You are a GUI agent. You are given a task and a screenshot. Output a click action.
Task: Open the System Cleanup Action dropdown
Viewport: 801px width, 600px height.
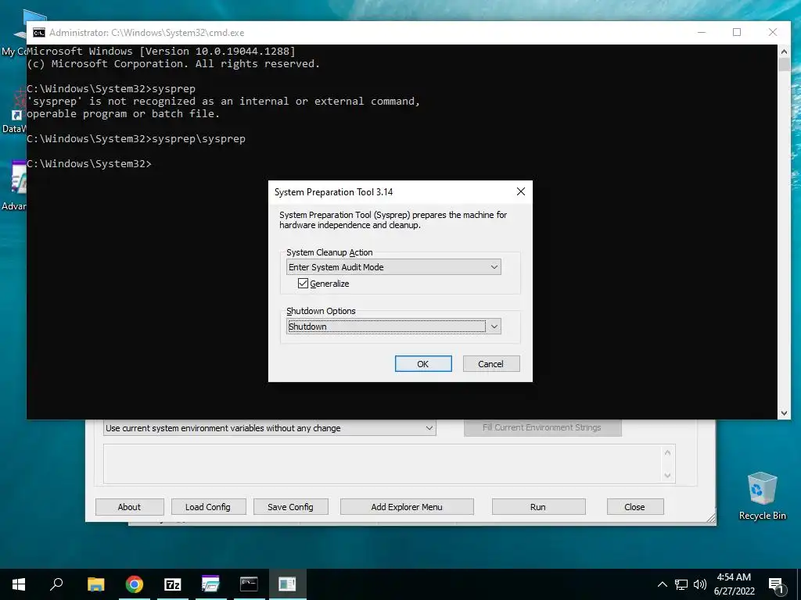(x=393, y=267)
